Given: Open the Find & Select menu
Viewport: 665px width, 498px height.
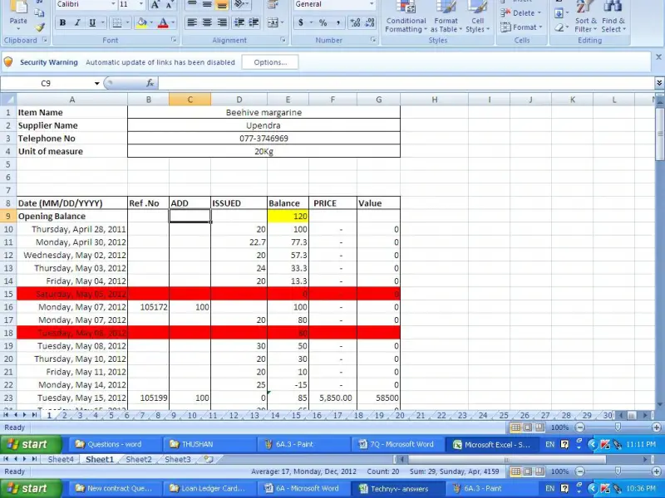Looking at the screenshot, I should (613, 17).
